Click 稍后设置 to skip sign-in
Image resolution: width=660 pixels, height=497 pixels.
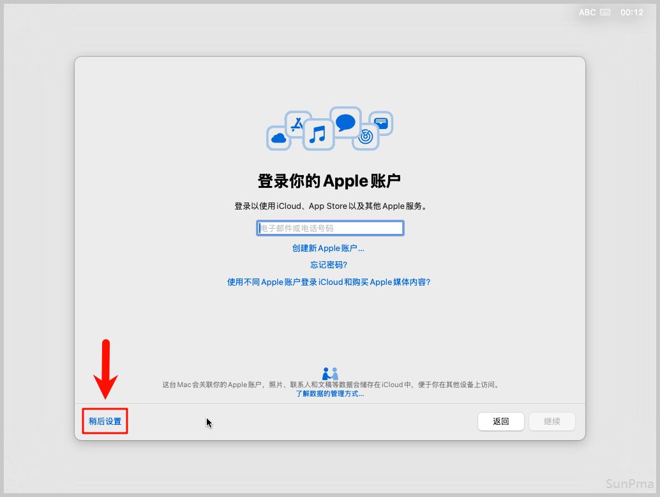click(x=105, y=422)
